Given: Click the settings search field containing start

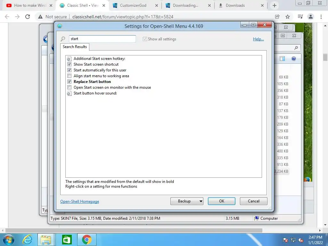Looking at the screenshot, I should click(102, 39).
